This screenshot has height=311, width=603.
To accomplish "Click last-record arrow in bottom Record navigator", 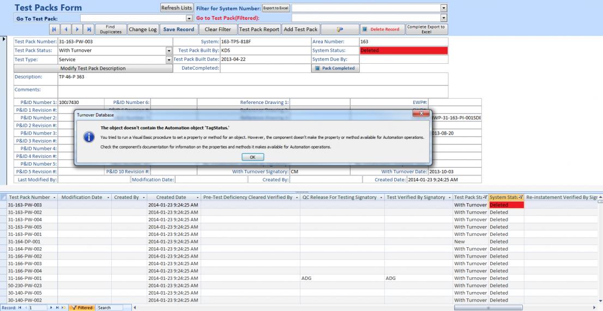I will [x=57, y=308].
